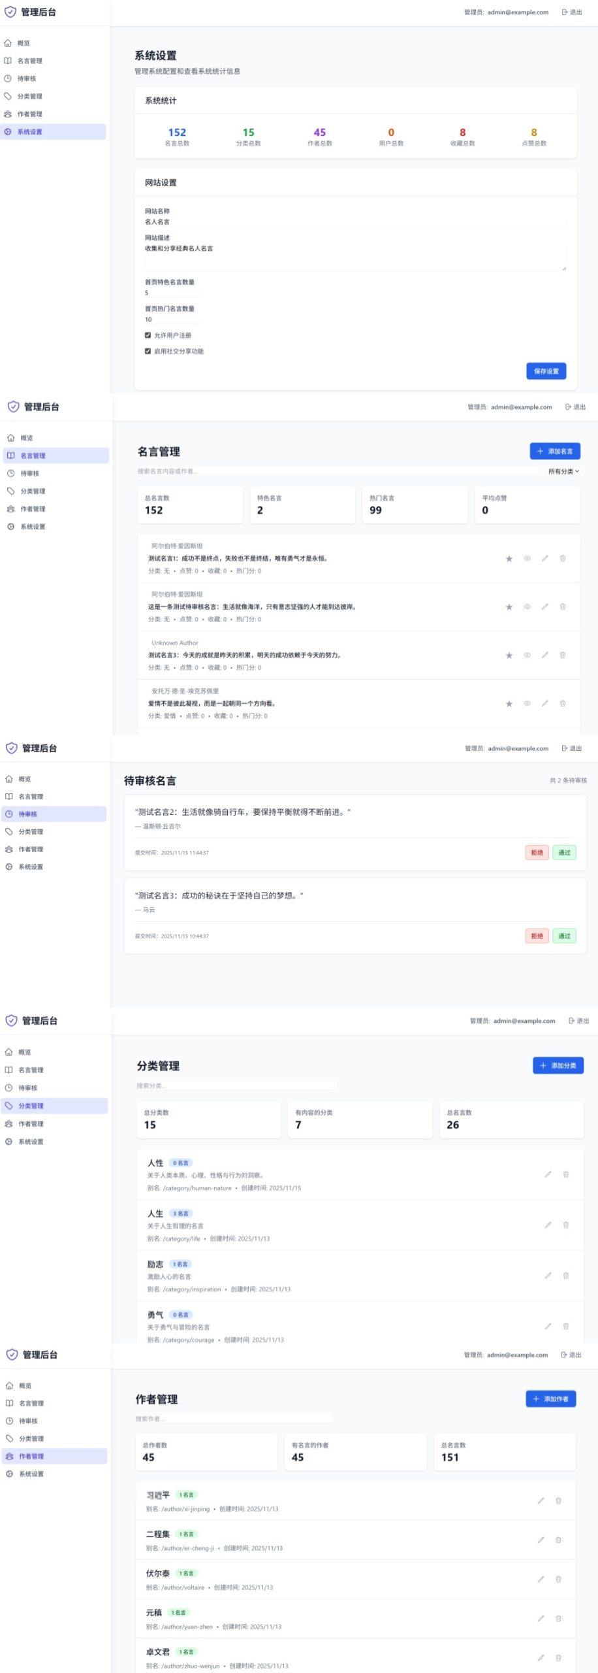Click trash icon for author 二程集
The width and height of the screenshot is (598, 1673).
[x=558, y=1540]
